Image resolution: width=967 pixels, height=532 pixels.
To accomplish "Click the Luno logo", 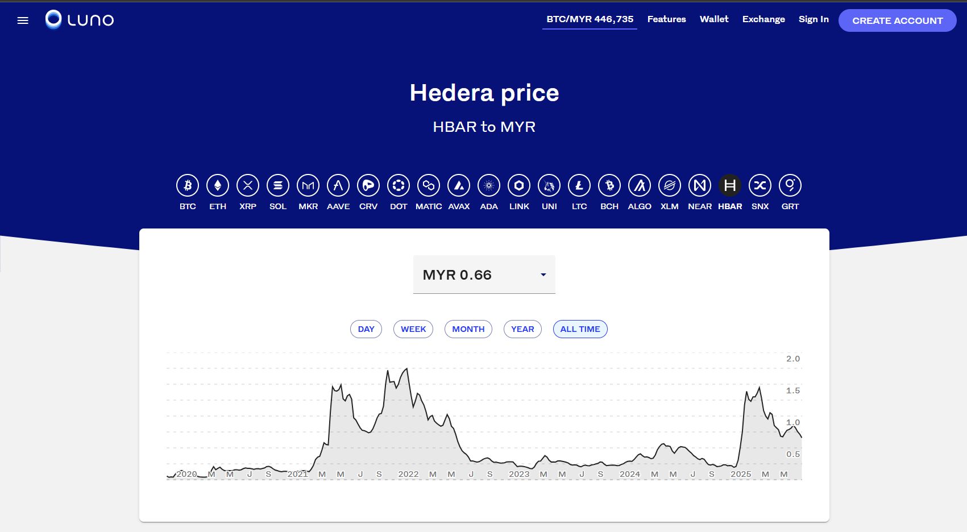I will [x=80, y=19].
